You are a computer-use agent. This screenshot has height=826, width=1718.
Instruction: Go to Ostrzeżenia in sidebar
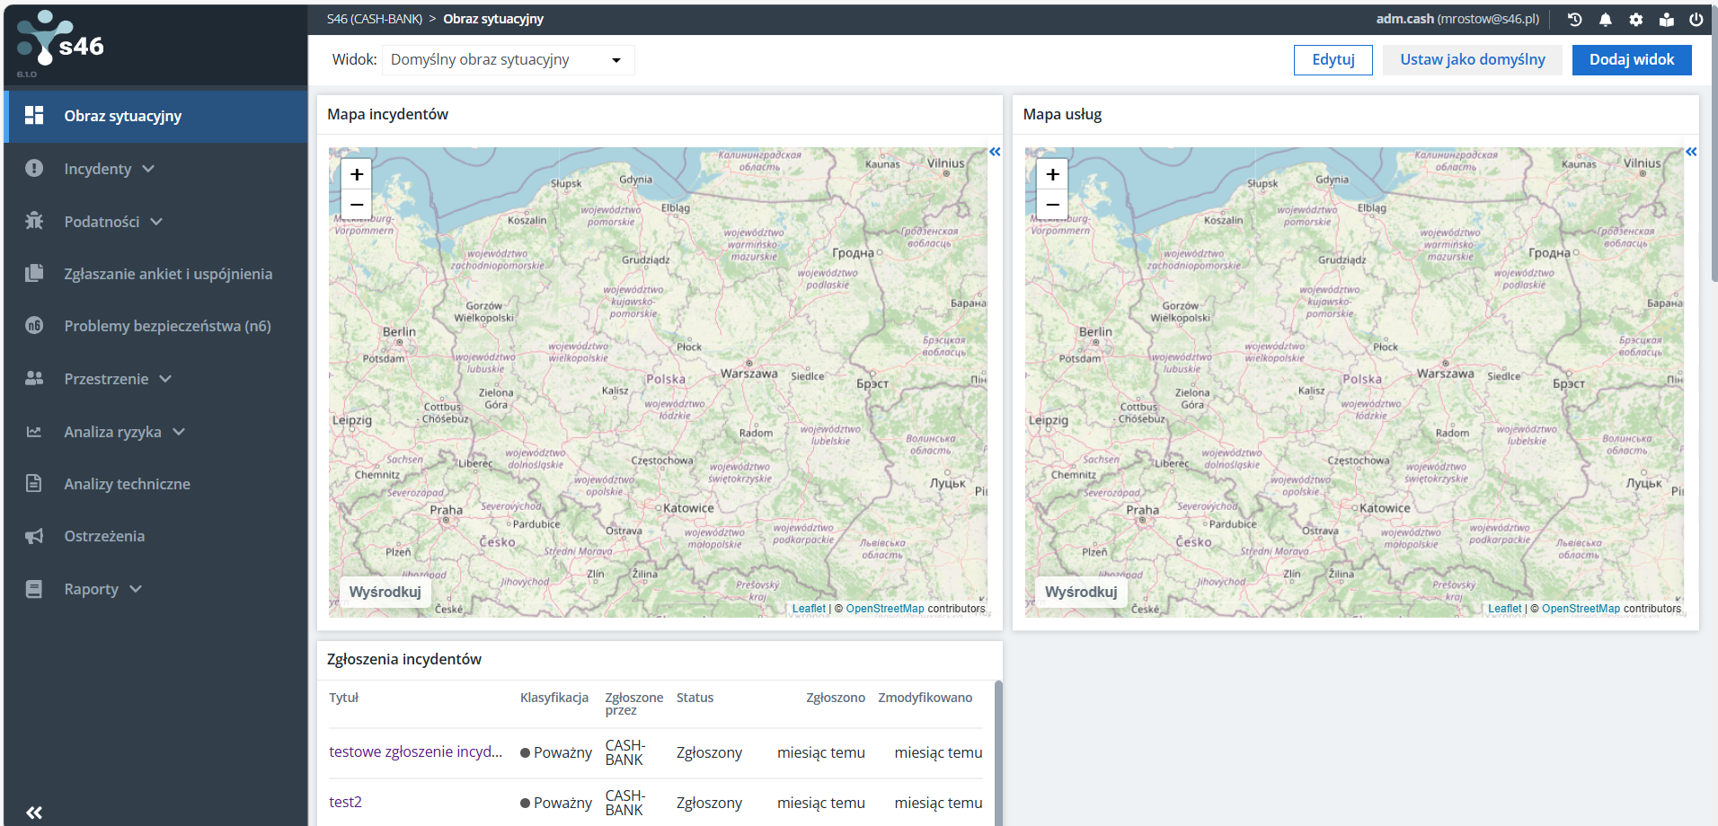(104, 536)
